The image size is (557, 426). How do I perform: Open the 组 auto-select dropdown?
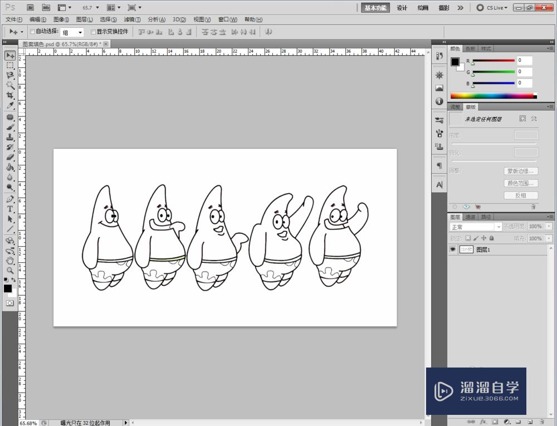(x=72, y=32)
